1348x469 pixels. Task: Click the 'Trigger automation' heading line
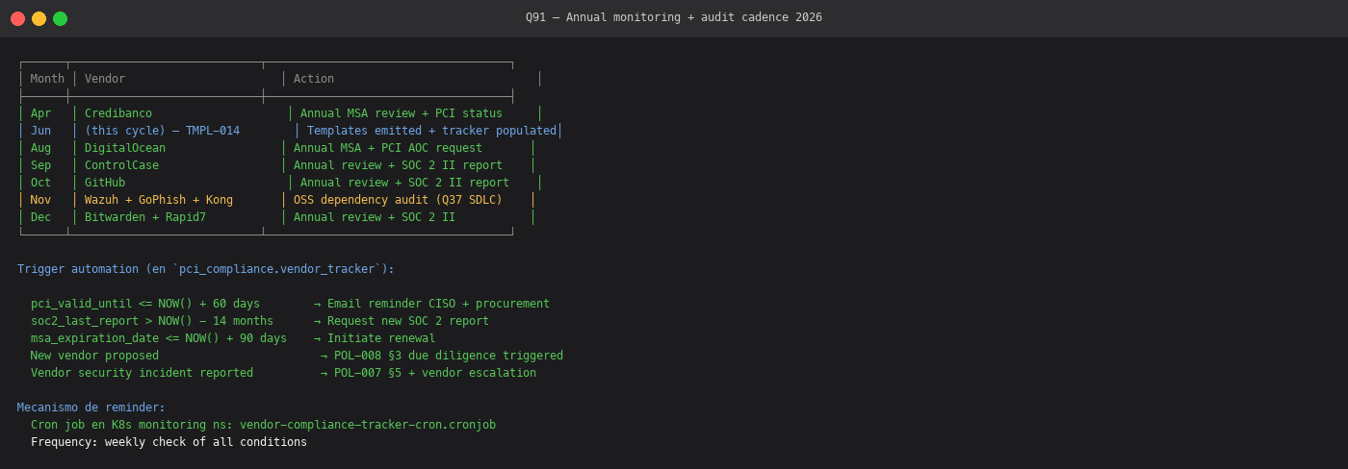[x=206, y=269]
